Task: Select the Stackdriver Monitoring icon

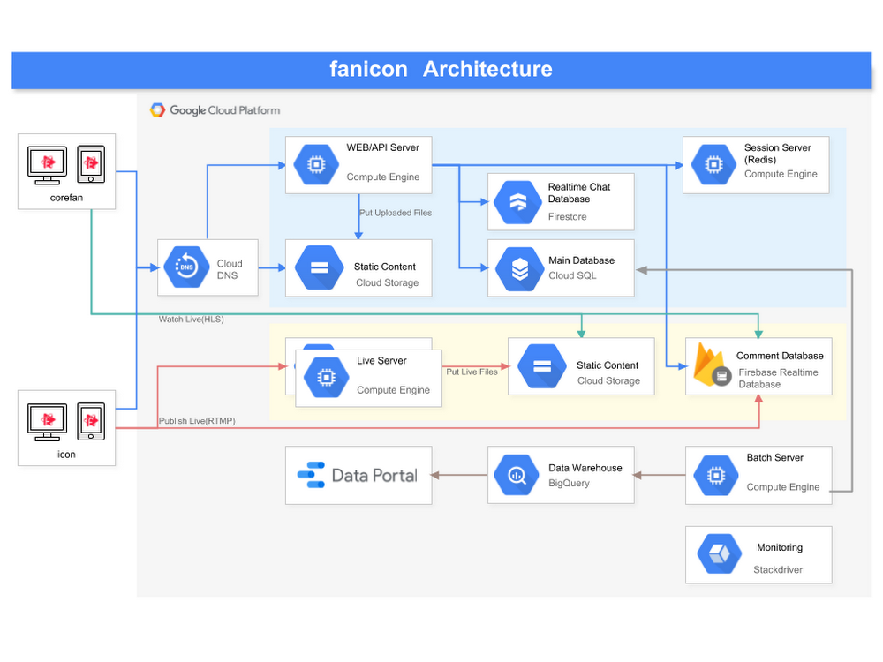Action: [x=720, y=554]
